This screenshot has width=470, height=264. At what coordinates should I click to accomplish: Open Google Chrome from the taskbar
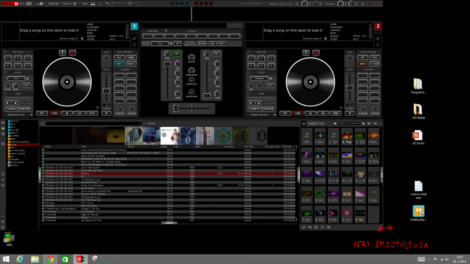[x=51, y=258]
